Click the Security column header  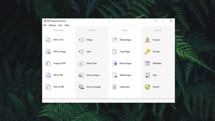click(158, 30)
